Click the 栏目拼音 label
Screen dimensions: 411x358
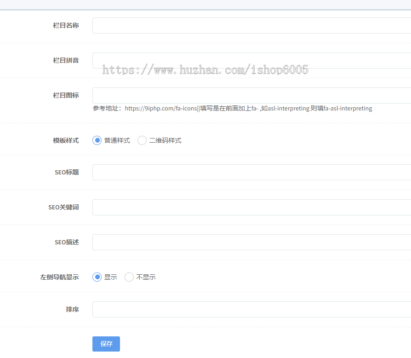click(66, 60)
